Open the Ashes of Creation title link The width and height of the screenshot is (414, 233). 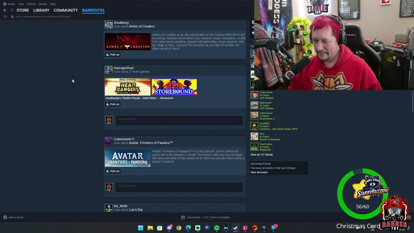pos(142,26)
